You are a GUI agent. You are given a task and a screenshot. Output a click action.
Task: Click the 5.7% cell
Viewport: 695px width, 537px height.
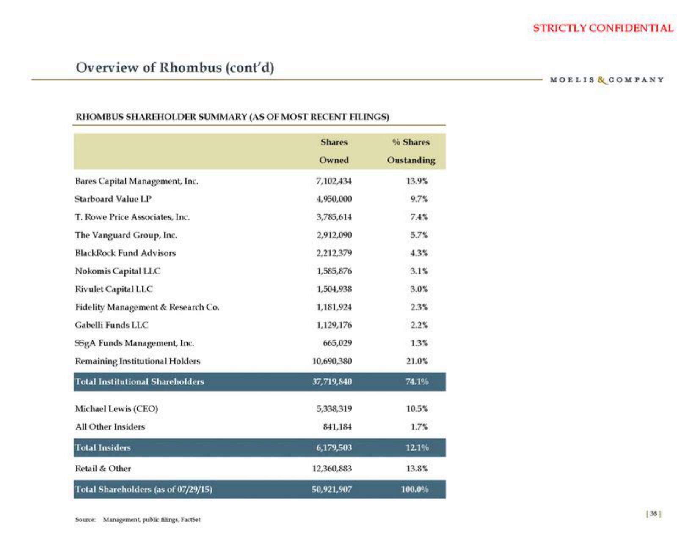pyautogui.click(x=419, y=235)
